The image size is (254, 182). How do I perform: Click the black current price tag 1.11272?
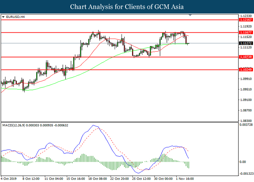coord(246,43)
